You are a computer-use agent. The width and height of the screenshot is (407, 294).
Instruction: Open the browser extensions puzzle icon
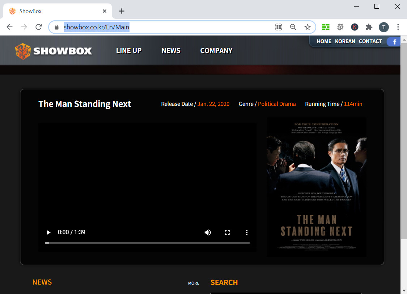[369, 27]
